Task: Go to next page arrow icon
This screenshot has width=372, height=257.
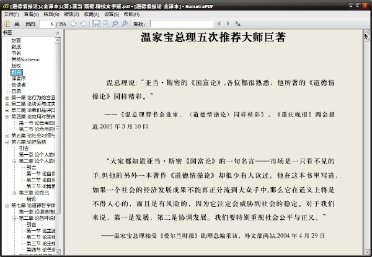Action: tap(82, 24)
